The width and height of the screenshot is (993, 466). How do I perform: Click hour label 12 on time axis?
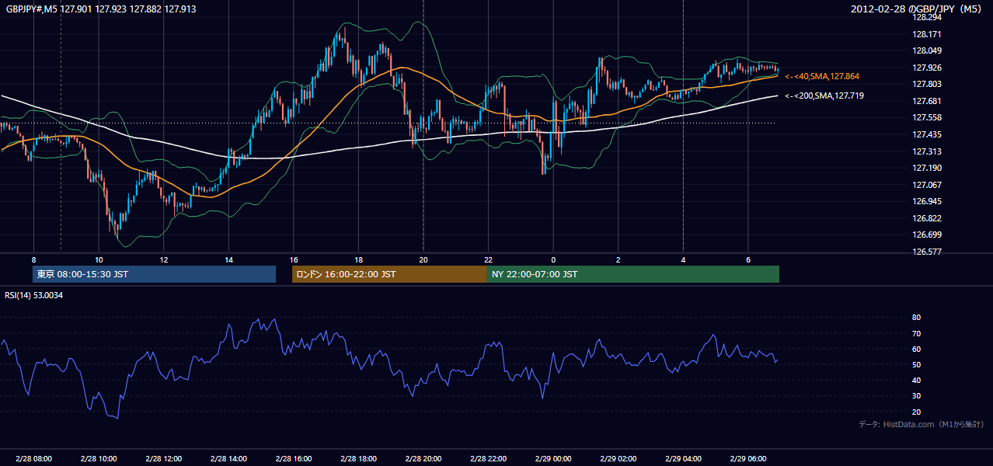point(163,259)
